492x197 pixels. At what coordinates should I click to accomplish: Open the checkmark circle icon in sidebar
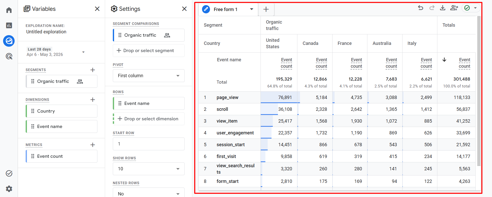(x=9, y=173)
